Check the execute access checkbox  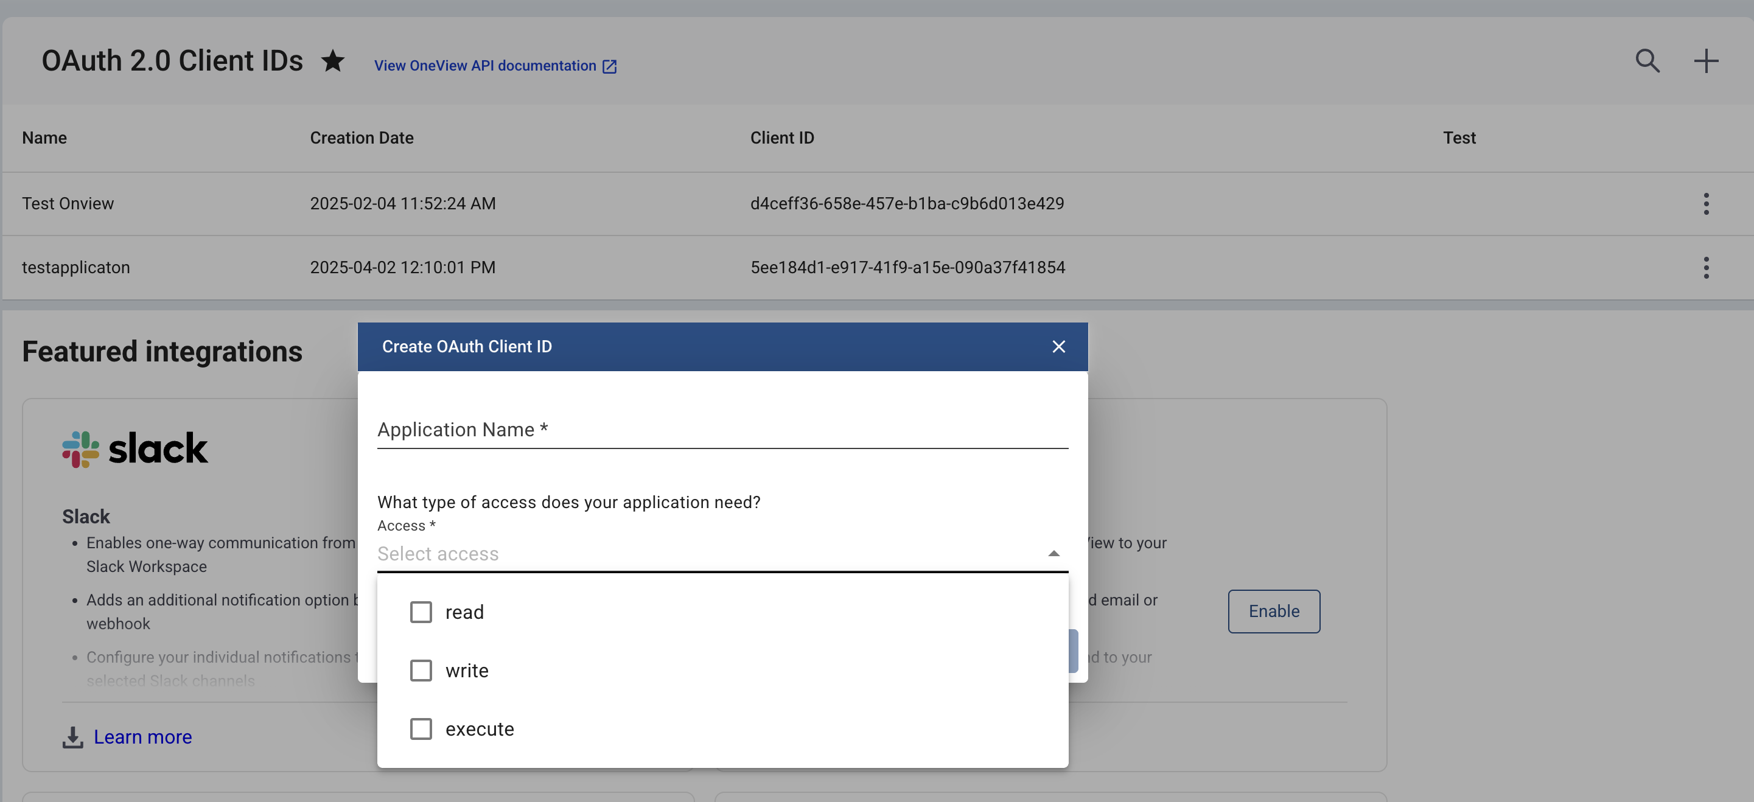click(x=422, y=728)
